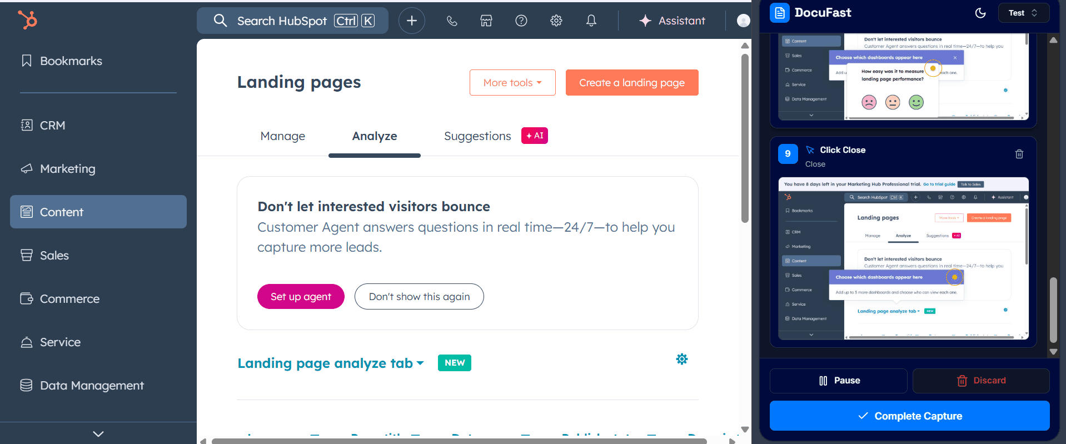Image resolution: width=1066 pixels, height=444 pixels.
Task: Click the NEW badge
Action: [455, 363]
